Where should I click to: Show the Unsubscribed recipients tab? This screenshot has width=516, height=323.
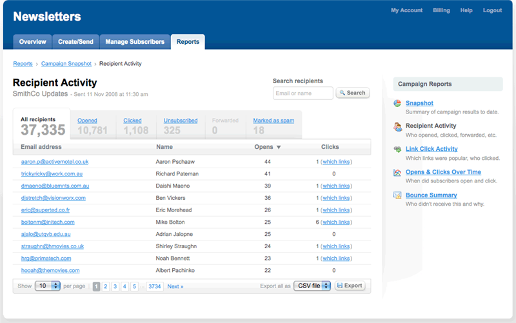(x=180, y=121)
